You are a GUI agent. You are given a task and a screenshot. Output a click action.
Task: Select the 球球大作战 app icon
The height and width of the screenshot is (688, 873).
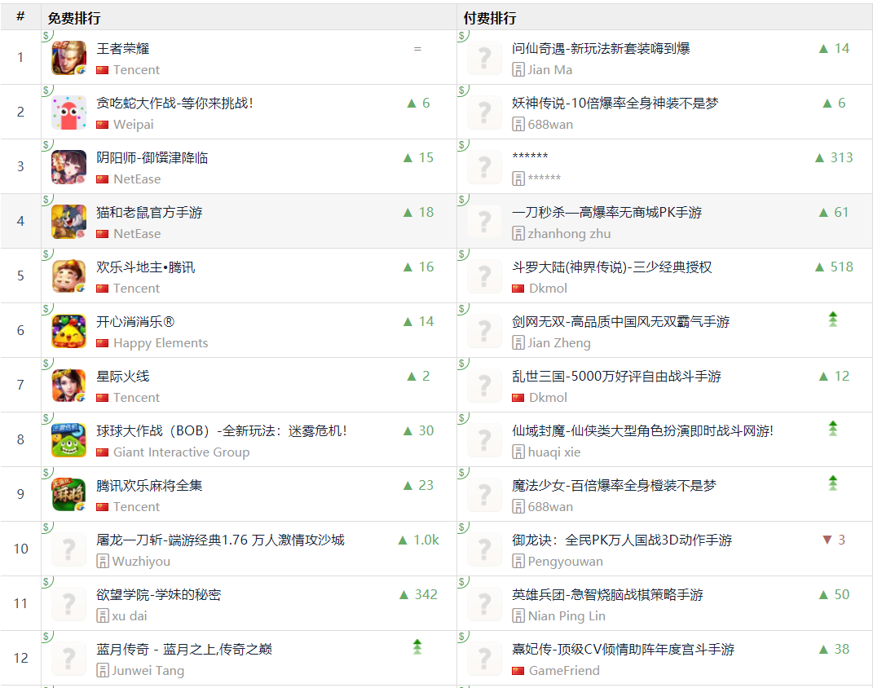coord(68,440)
